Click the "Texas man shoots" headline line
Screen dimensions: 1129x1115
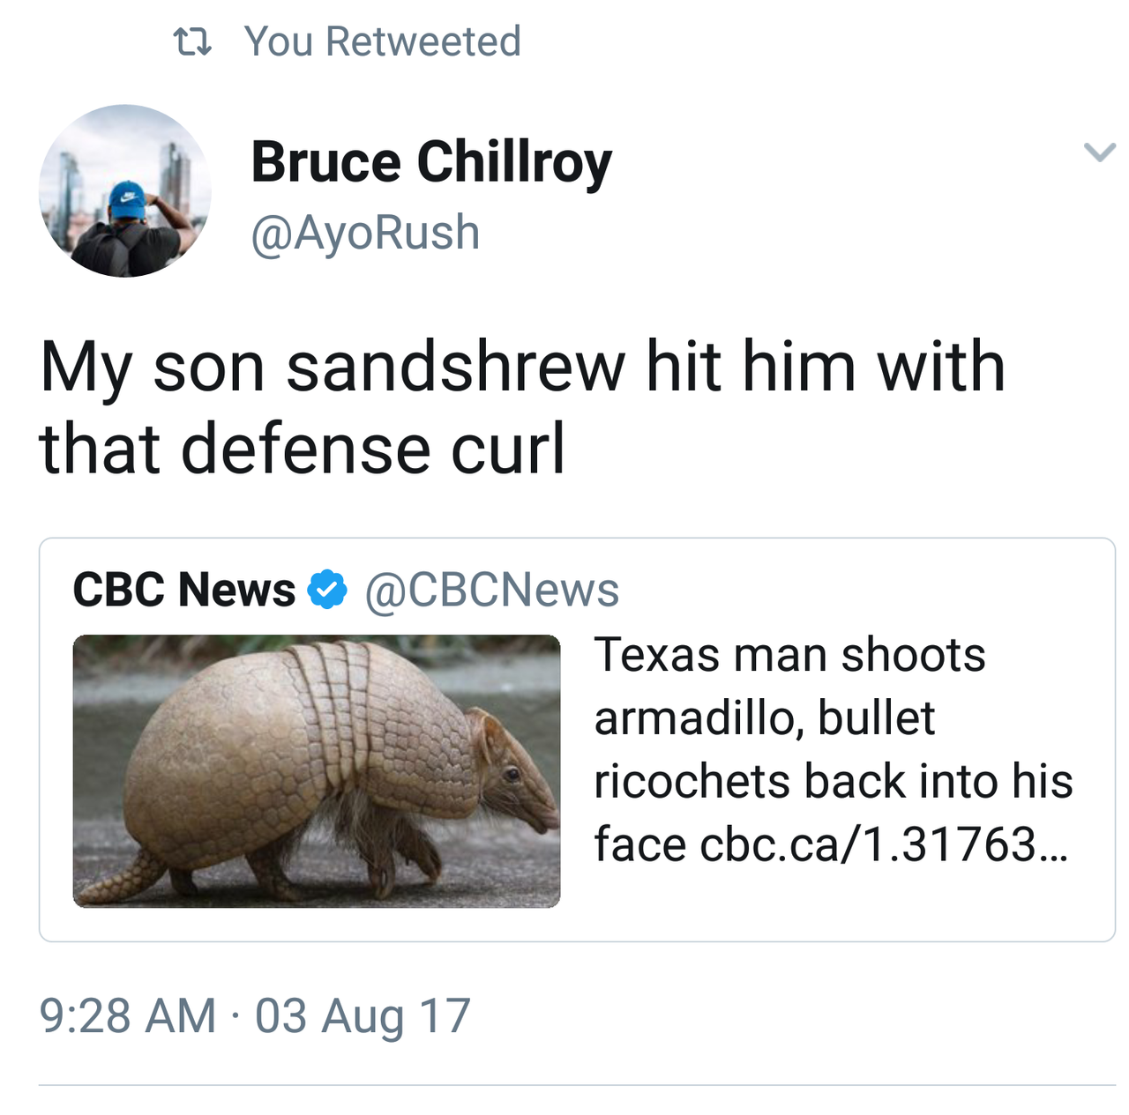(x=789, y=655)
